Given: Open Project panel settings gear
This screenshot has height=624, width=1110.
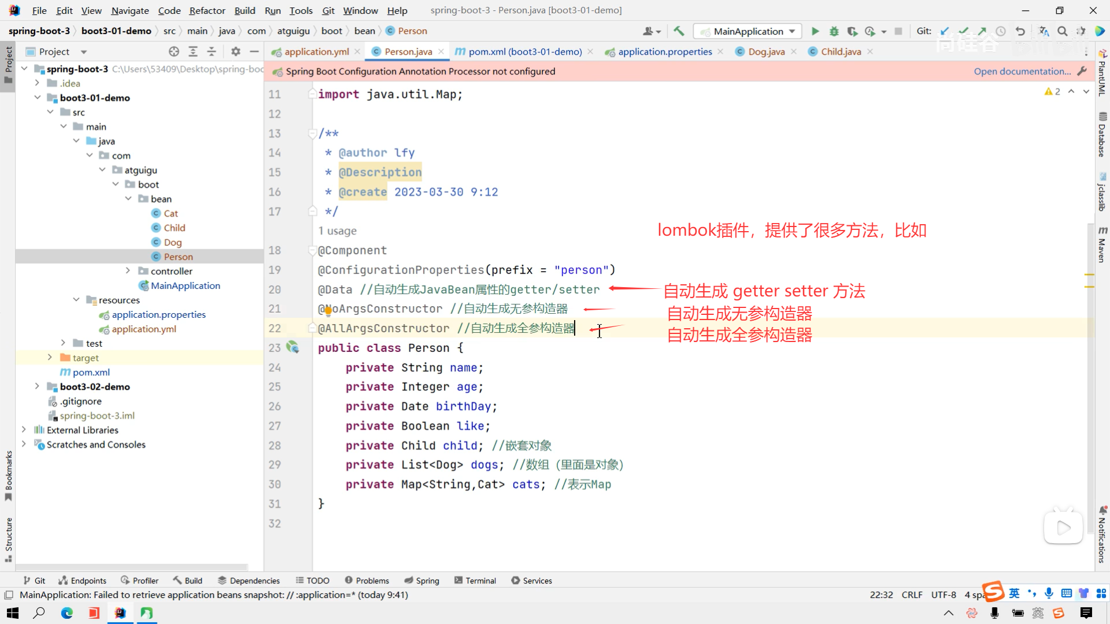Looking at the screenshot, I should click(235, 51).
